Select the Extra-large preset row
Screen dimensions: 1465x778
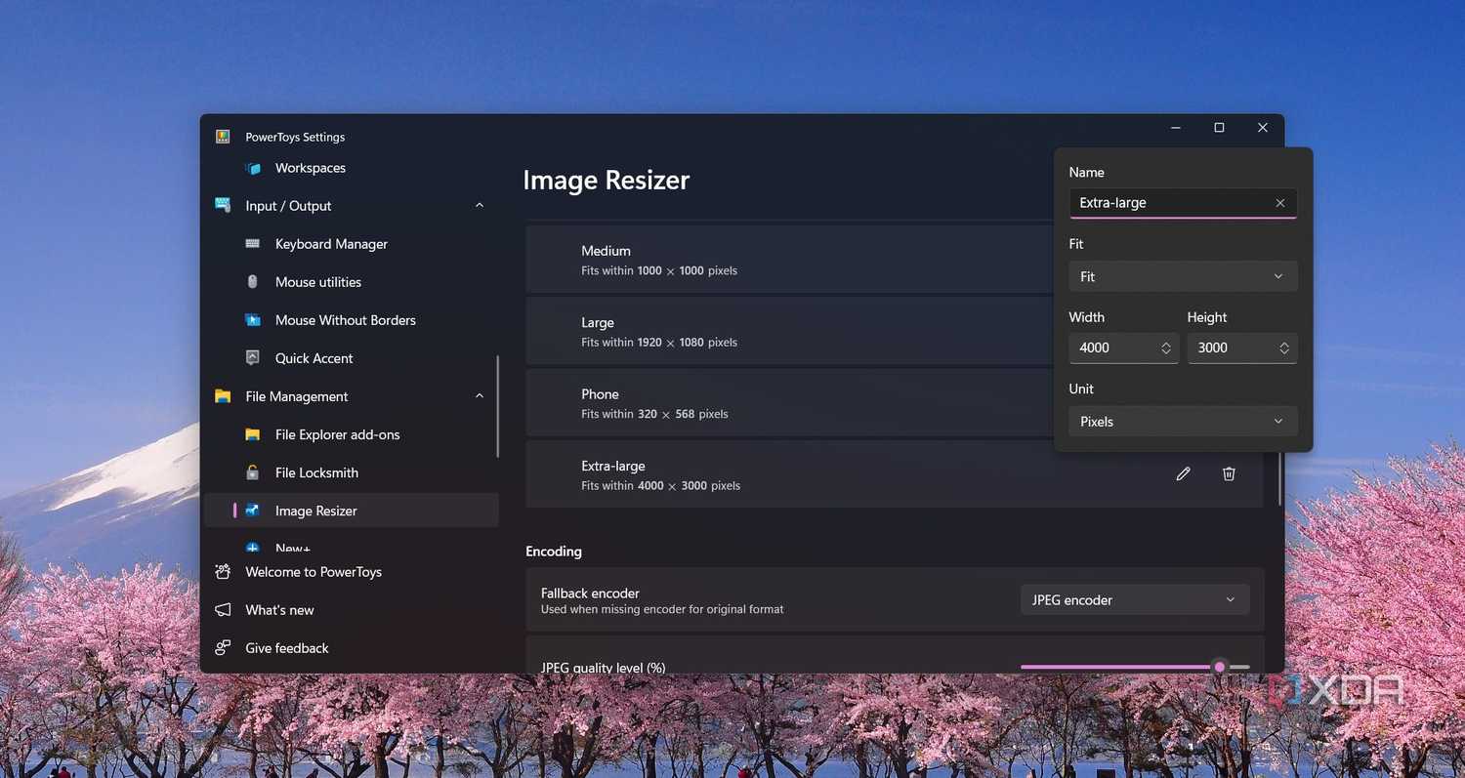coord(895,473)
